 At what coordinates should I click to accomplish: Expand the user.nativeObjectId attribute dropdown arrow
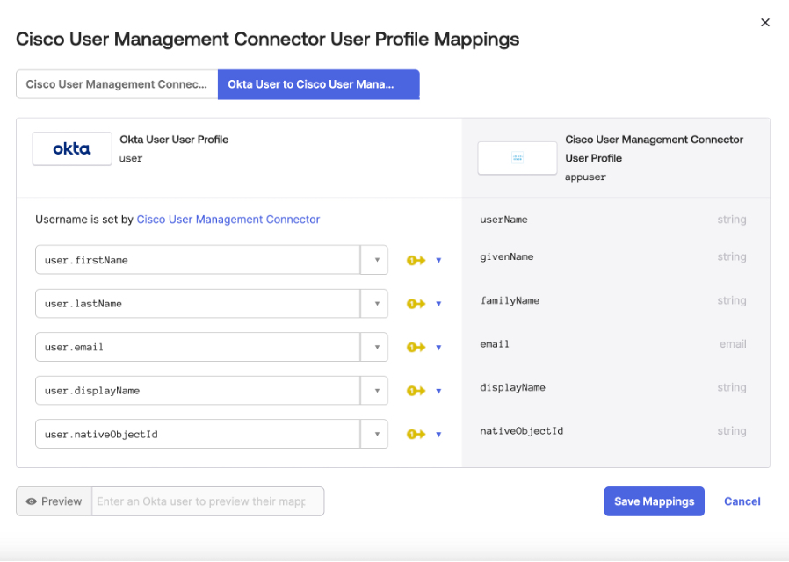click(374, 434)
